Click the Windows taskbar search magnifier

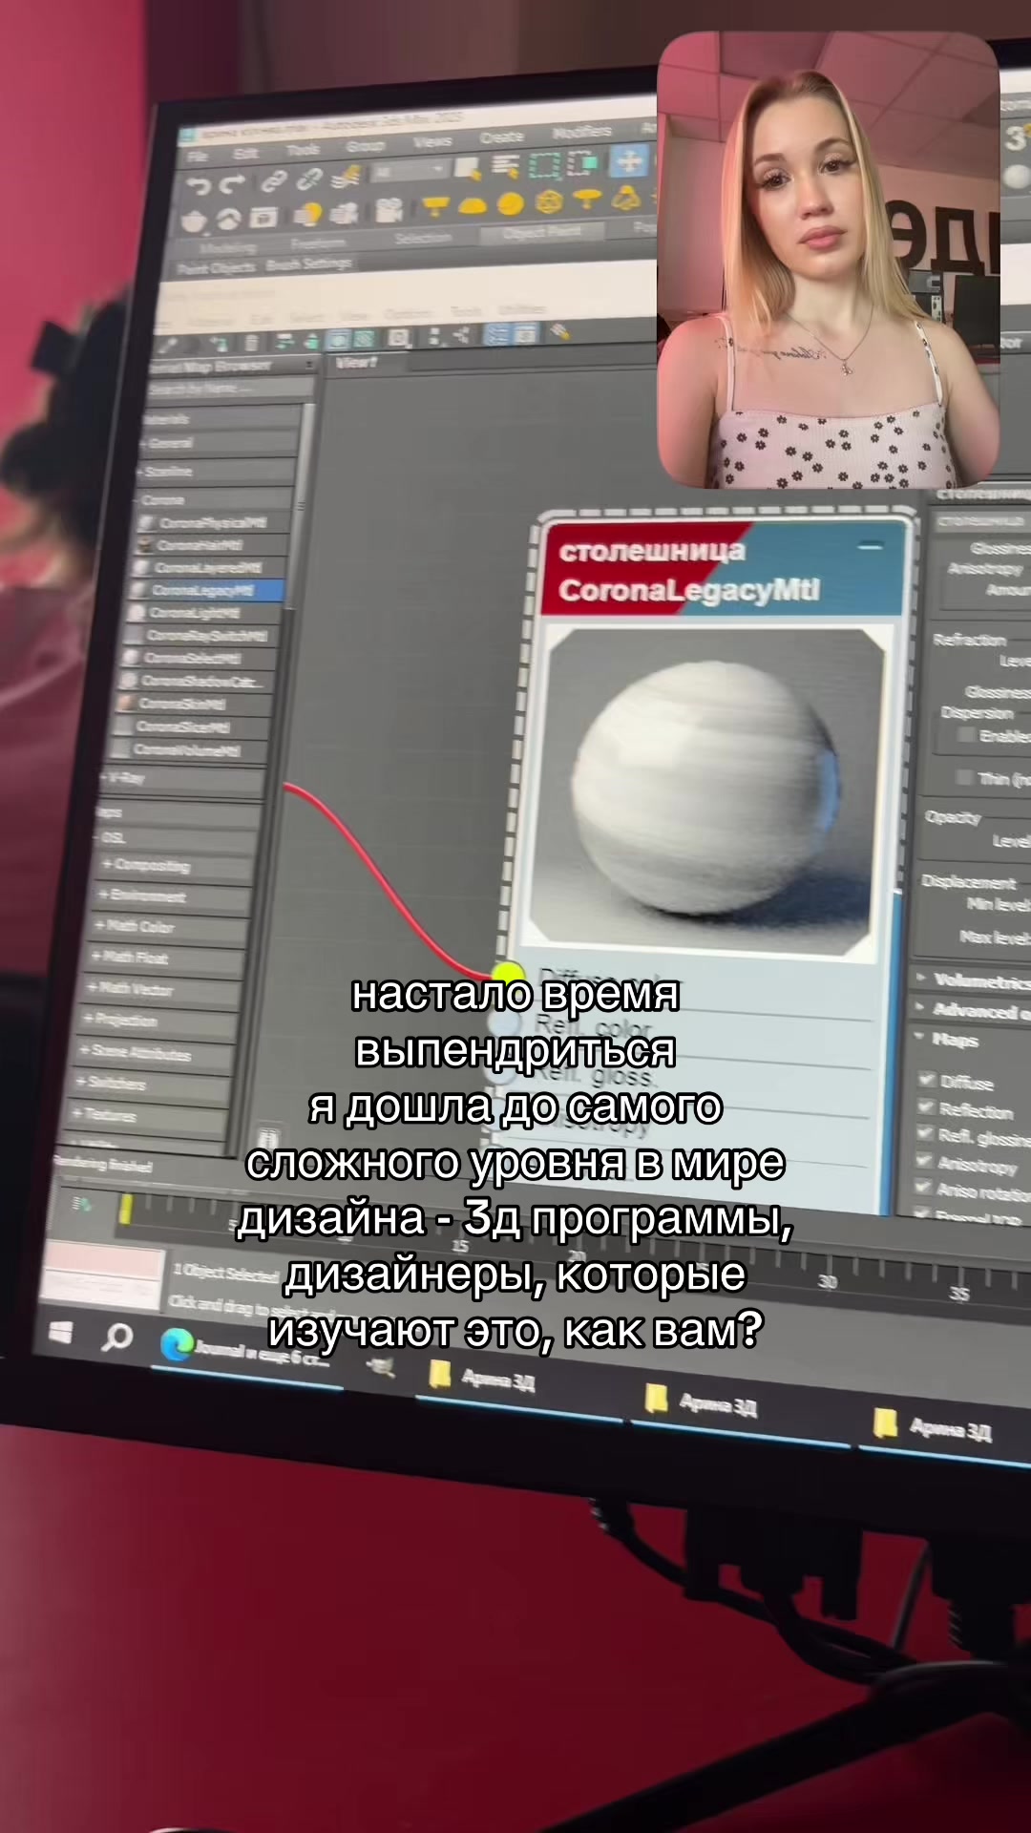(x=117, y=1338)
